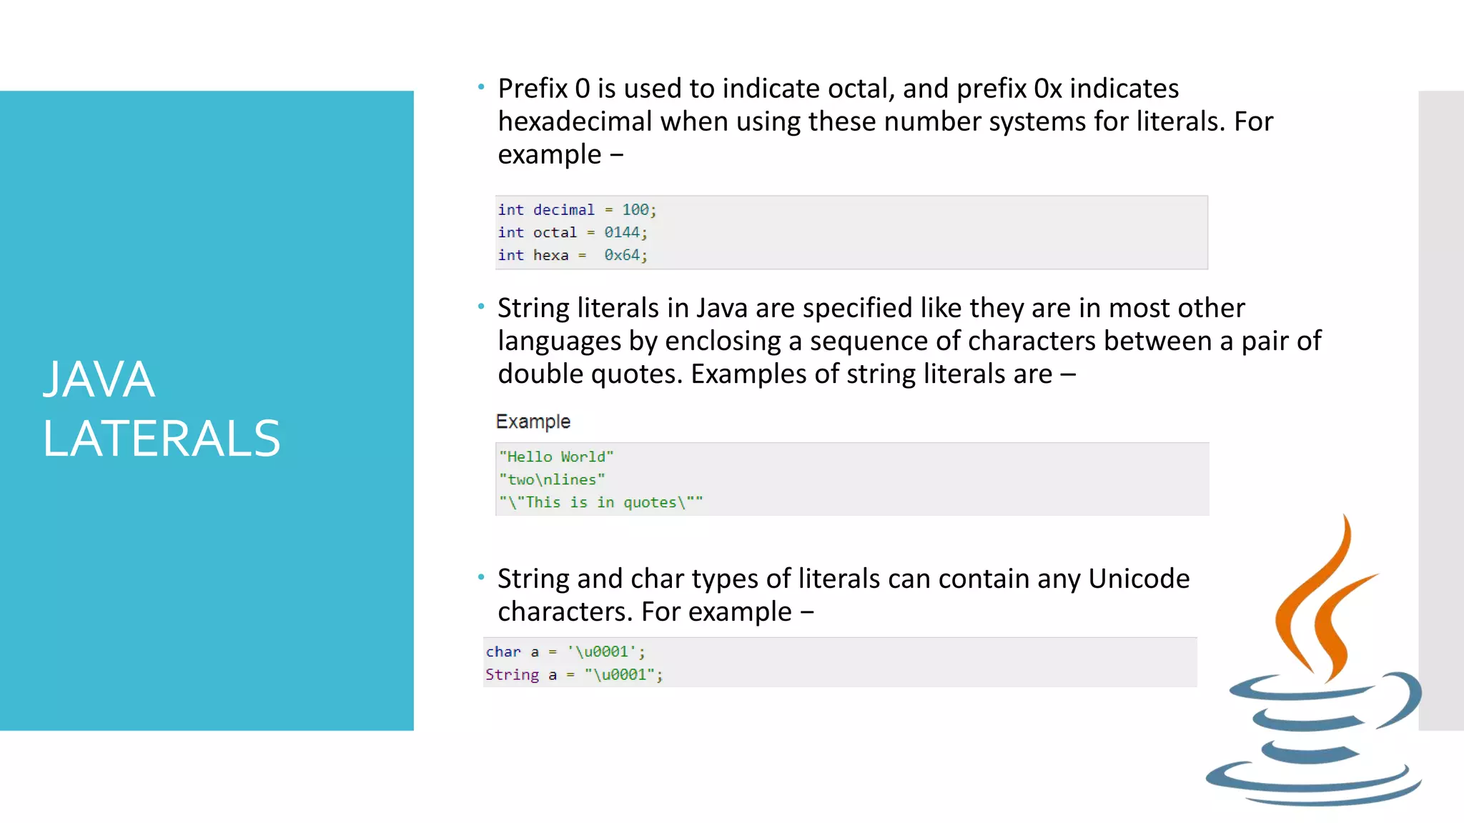Click the char a = '\u0001' line

click(565, 652)
